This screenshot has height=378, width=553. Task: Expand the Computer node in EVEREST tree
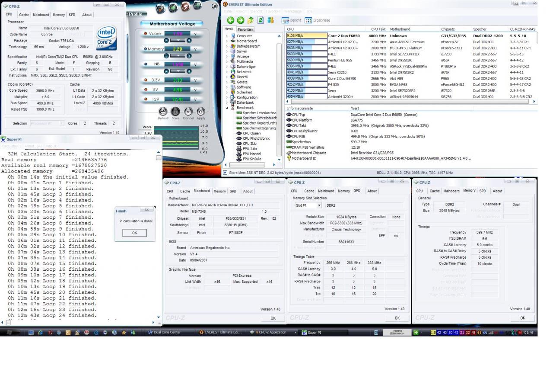click(x=226, y=36)
